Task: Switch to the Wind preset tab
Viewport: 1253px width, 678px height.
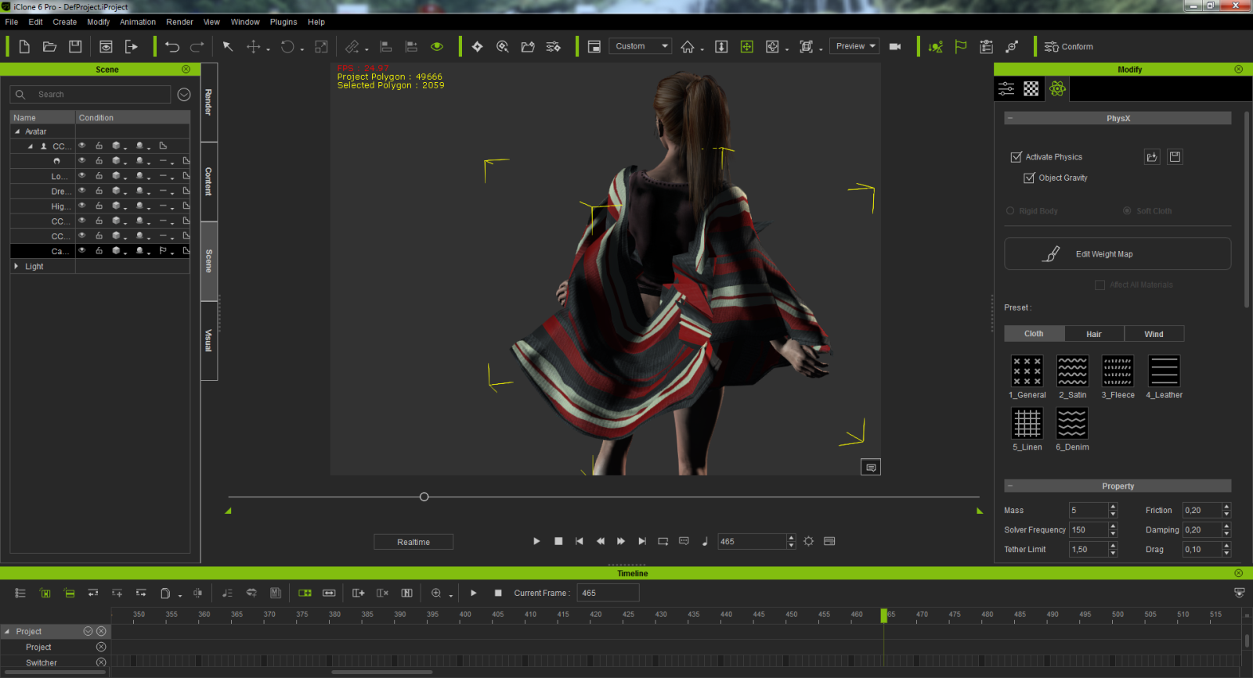Action: click(1154, 334)
